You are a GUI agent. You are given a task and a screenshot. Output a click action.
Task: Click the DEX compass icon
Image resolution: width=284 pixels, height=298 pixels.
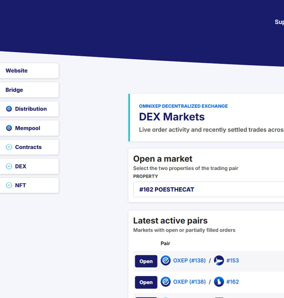click(x=9, y=166)
